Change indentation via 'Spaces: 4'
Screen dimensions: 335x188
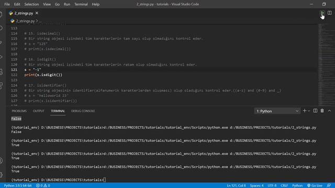point(256,185)
